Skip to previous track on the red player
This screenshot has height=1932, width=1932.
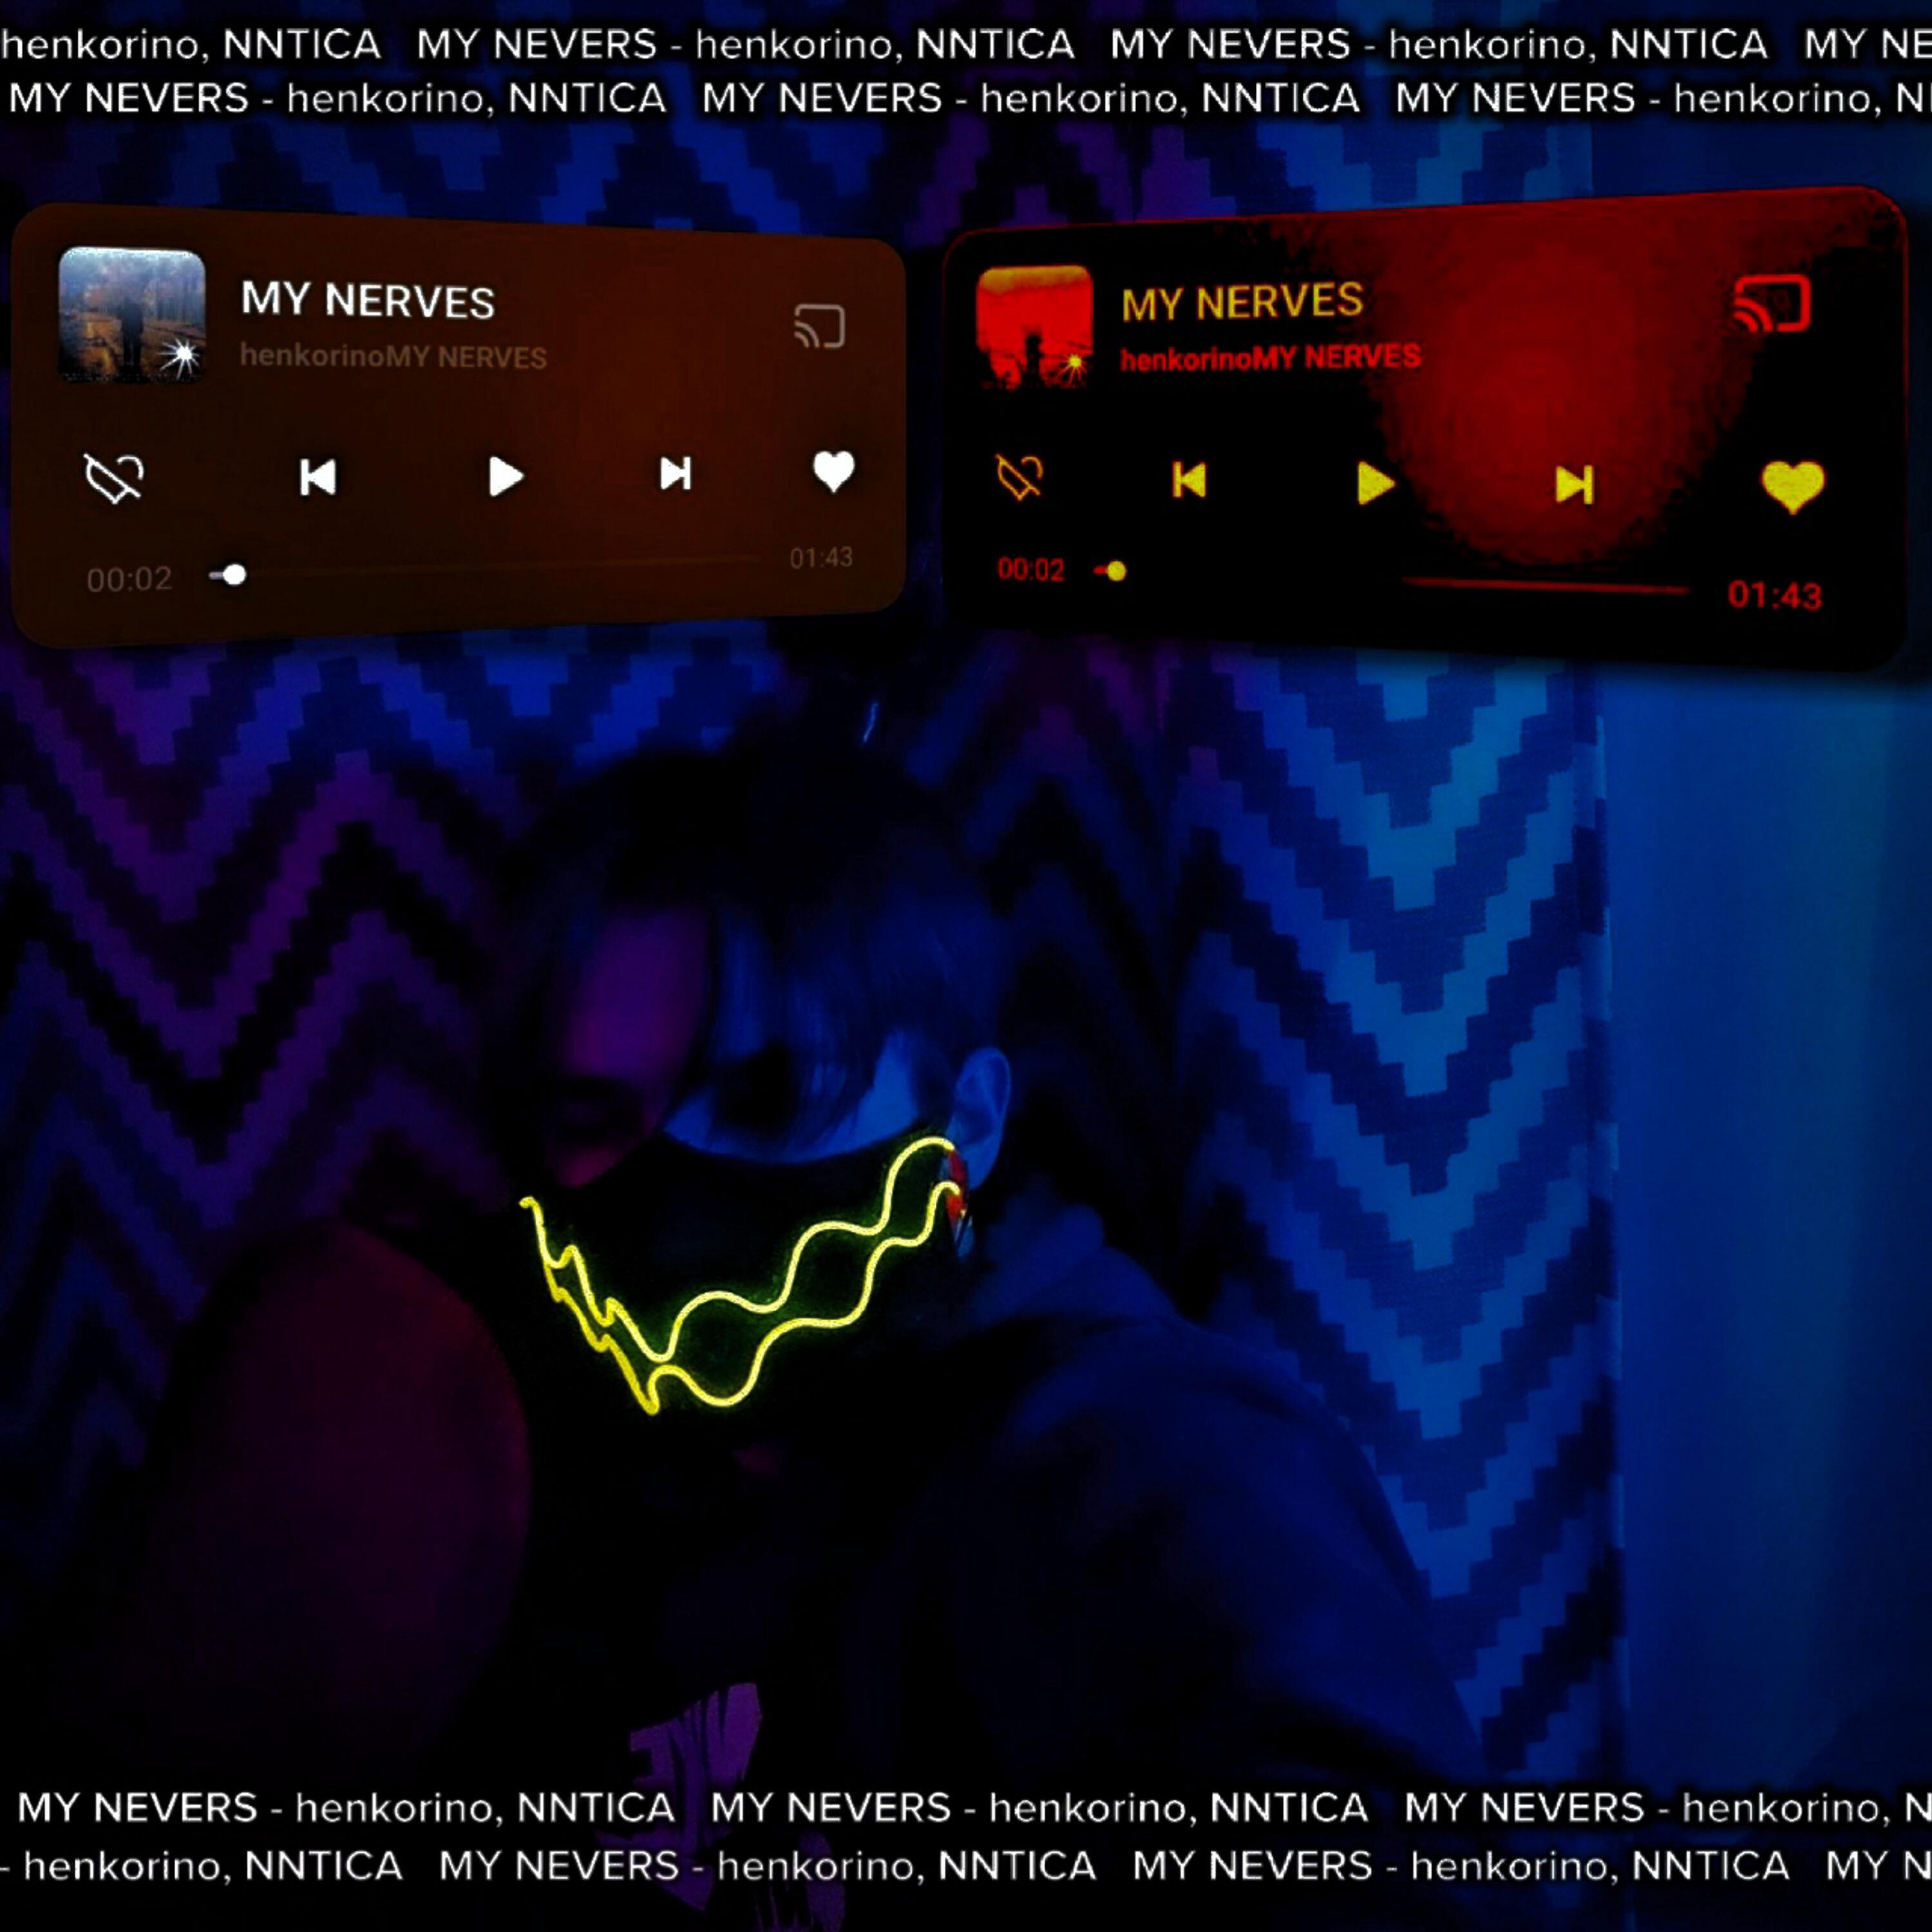pyautogui.click(x=1189, y=481)
